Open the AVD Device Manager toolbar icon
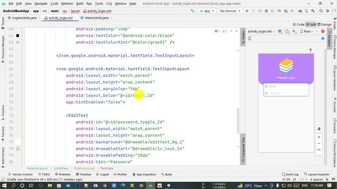 click(x=306, y=11)
